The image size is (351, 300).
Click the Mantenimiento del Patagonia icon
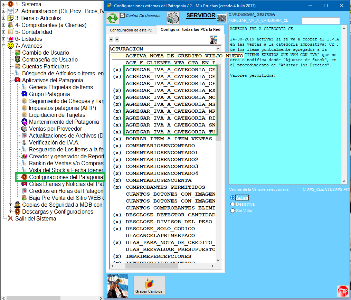pyautogui.click(x=25, y=122)
